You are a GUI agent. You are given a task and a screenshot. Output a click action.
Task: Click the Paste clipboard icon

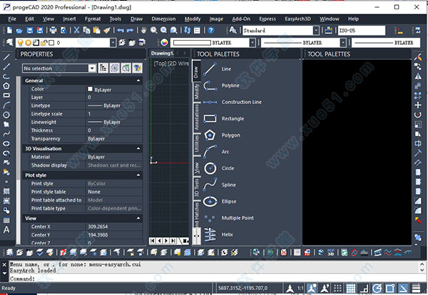pos(96,30)
